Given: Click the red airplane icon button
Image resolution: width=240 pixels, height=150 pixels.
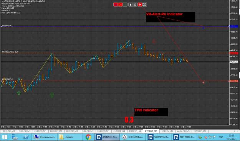Looking at the screenshot, I should (140, 5).
